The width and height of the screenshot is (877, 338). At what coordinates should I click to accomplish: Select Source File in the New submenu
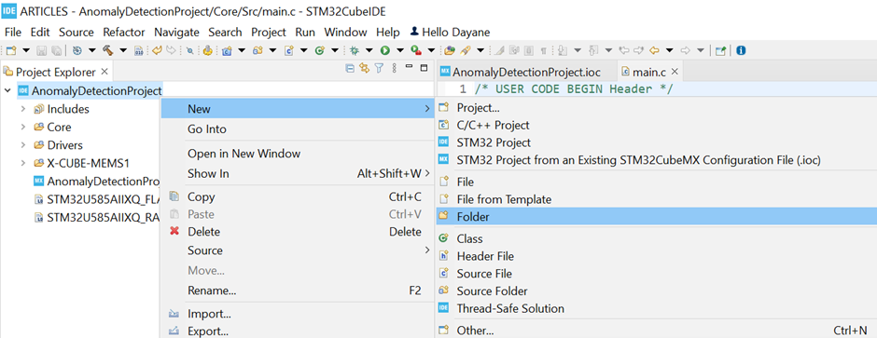(x=656, y=274)
